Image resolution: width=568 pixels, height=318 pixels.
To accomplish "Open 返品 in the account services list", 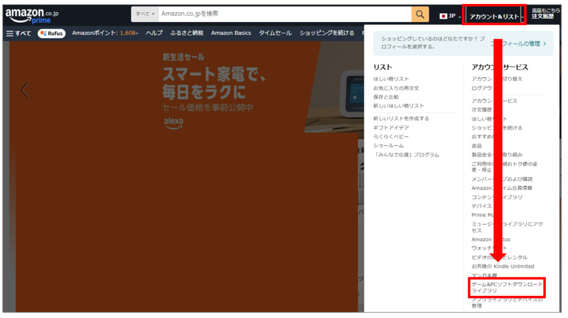I will 476,146.
